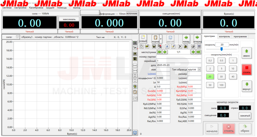The image size is (257, 137).
Task: Click the brush clear icon
Action: pyautogui.click(x=173, y=46)
